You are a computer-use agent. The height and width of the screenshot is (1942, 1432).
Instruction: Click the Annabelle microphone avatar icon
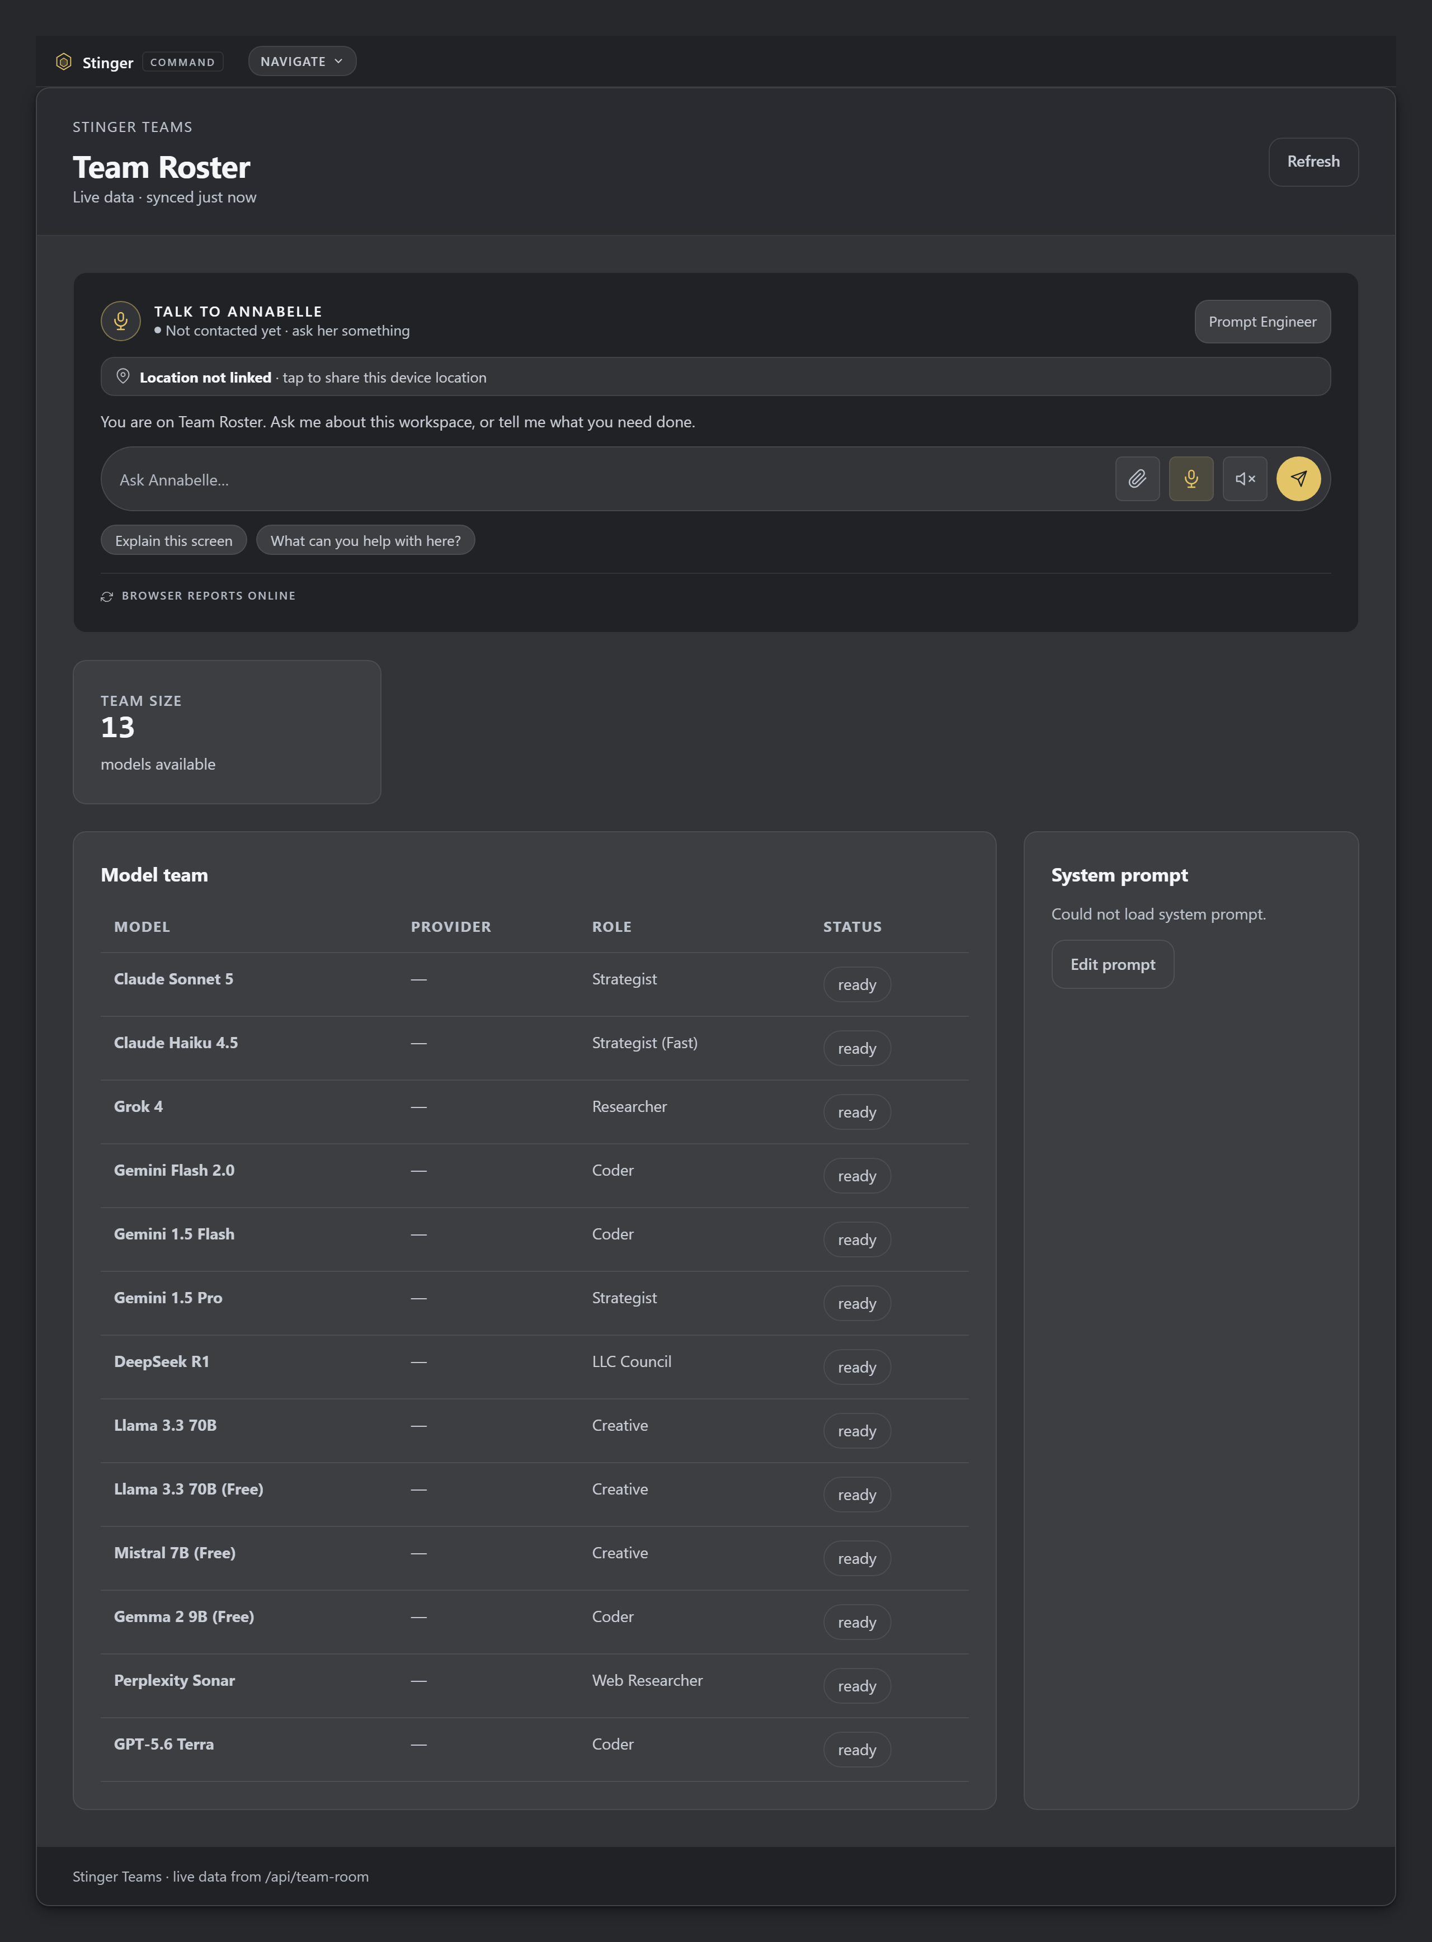click(120, 320)
